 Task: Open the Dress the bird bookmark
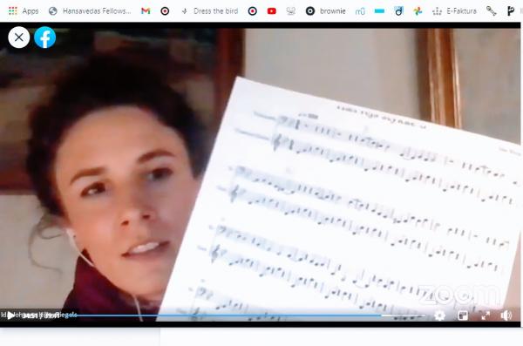(x=209, y=11)
